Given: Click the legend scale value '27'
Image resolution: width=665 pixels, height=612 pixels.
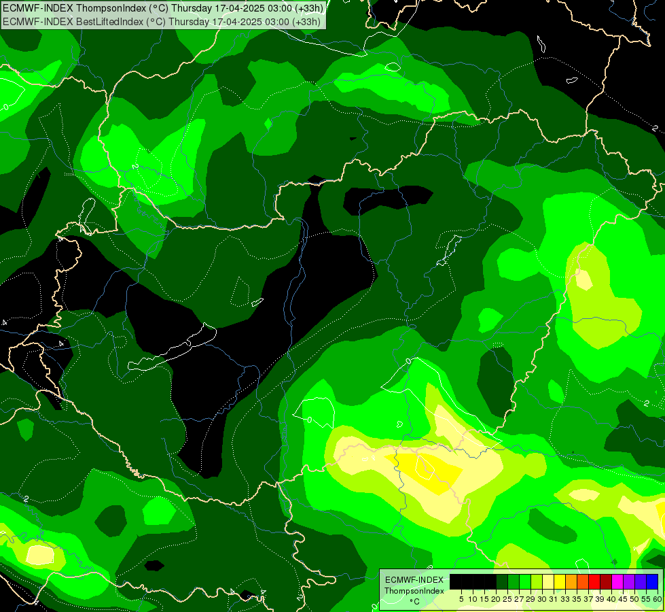Looking at the screenshot, I should coord(519,599).
